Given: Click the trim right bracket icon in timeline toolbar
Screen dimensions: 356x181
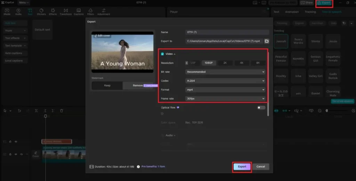Looking at the screenshot, I should pos(53,111).
